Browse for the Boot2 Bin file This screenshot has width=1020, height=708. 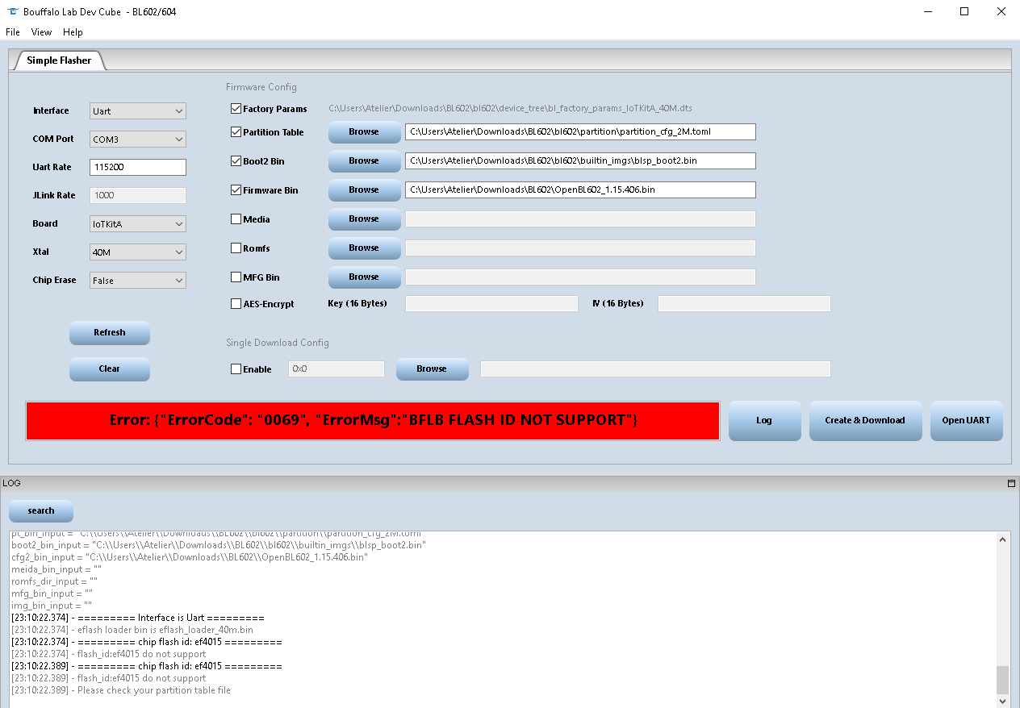(364, 161)
